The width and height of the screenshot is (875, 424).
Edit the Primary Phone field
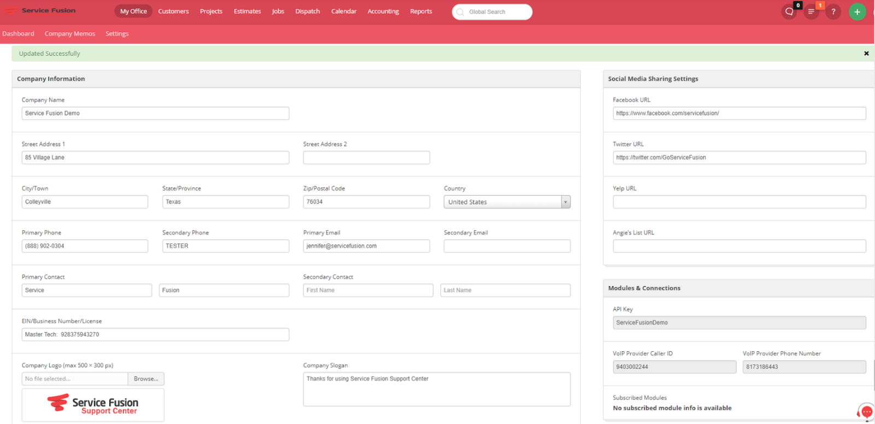point(85,246)
